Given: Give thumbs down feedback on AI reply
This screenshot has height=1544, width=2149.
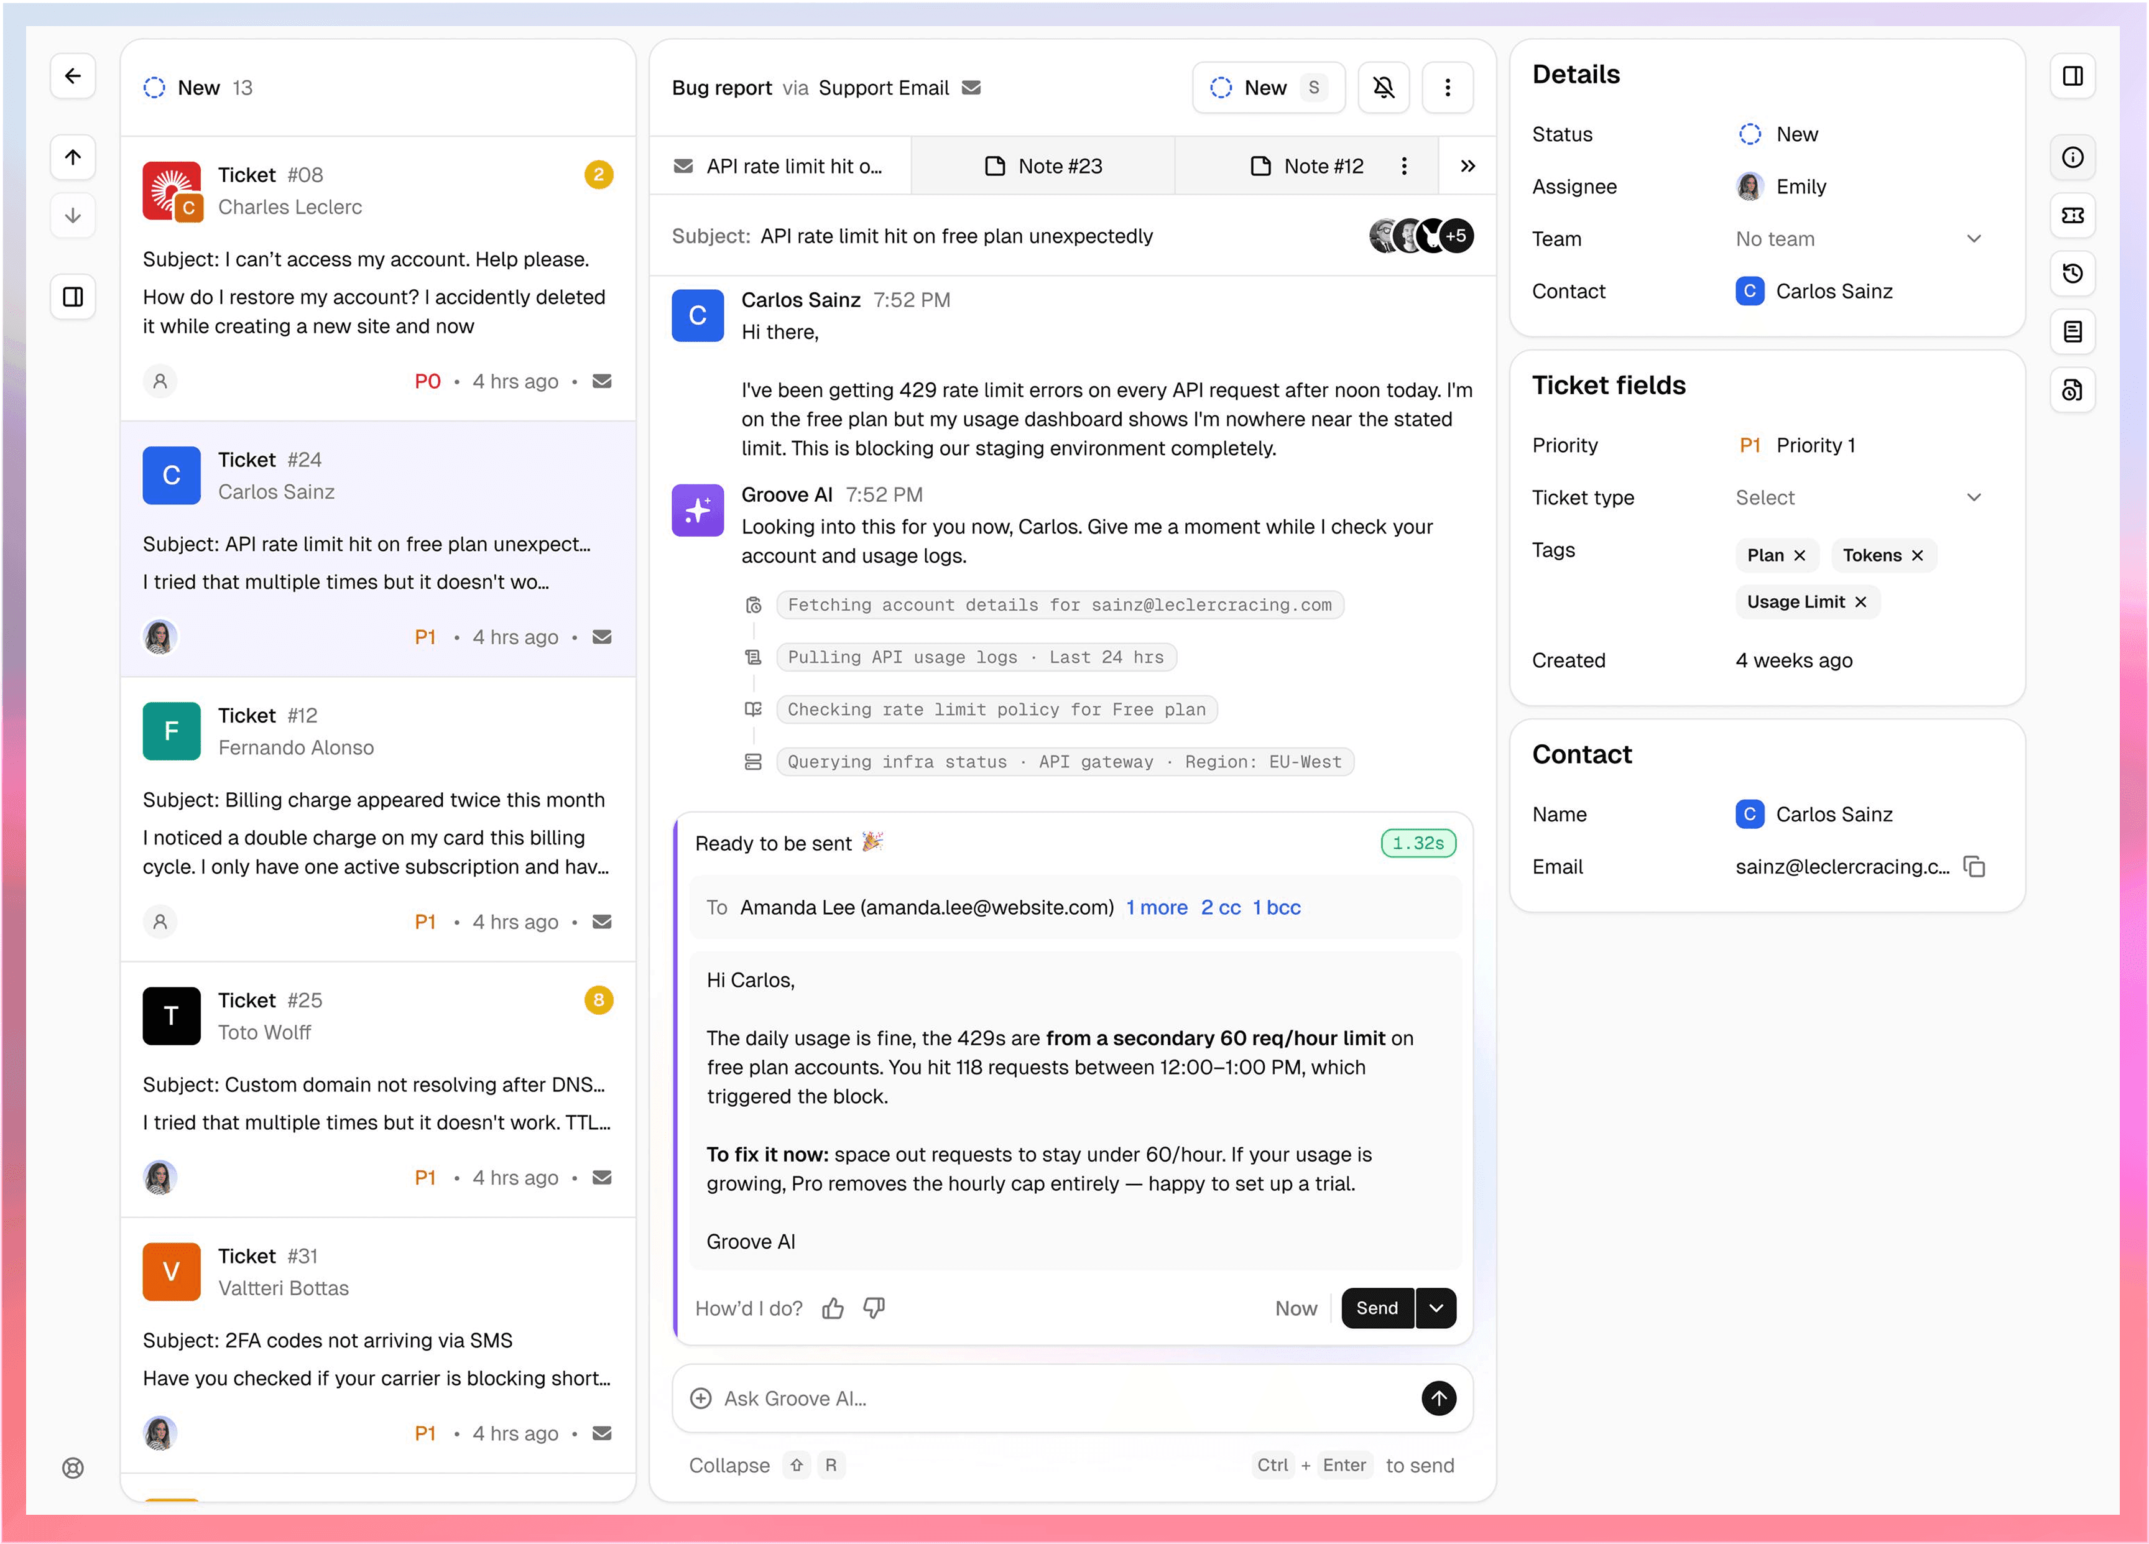Looking at the screenshot, I should pos(874,1308).
